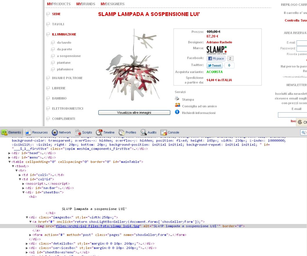The image size is (307, 256).
Task: Expand the div id="head" node
Action: point(9,153)
